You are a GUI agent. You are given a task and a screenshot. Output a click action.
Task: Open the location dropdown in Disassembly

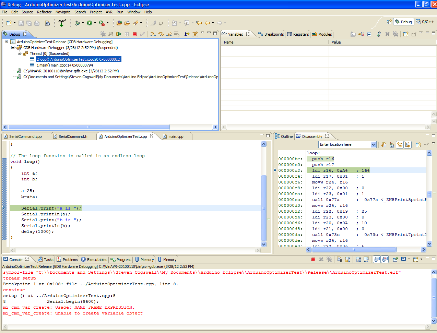(373, 145)
